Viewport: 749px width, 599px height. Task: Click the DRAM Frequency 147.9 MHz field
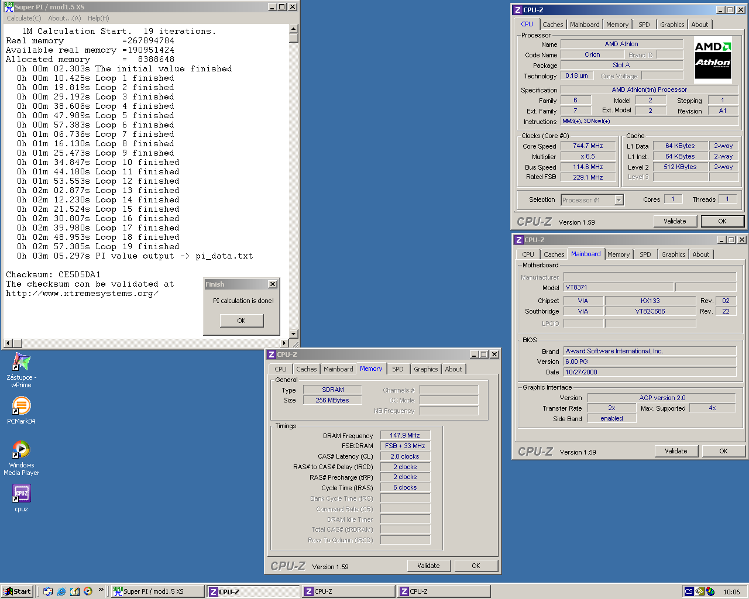[405, 435]
